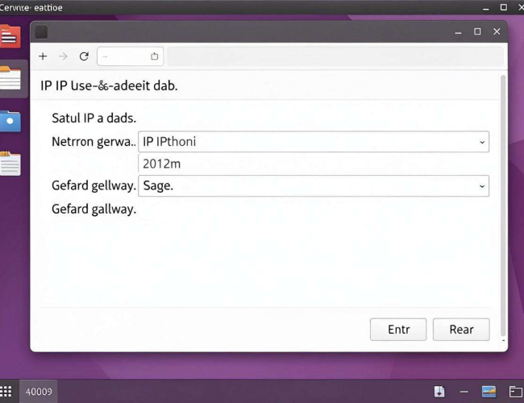Click the "Gefard gellway." label
The width and height of the screenshot is (524, 403).
click(x=94, y=185)
